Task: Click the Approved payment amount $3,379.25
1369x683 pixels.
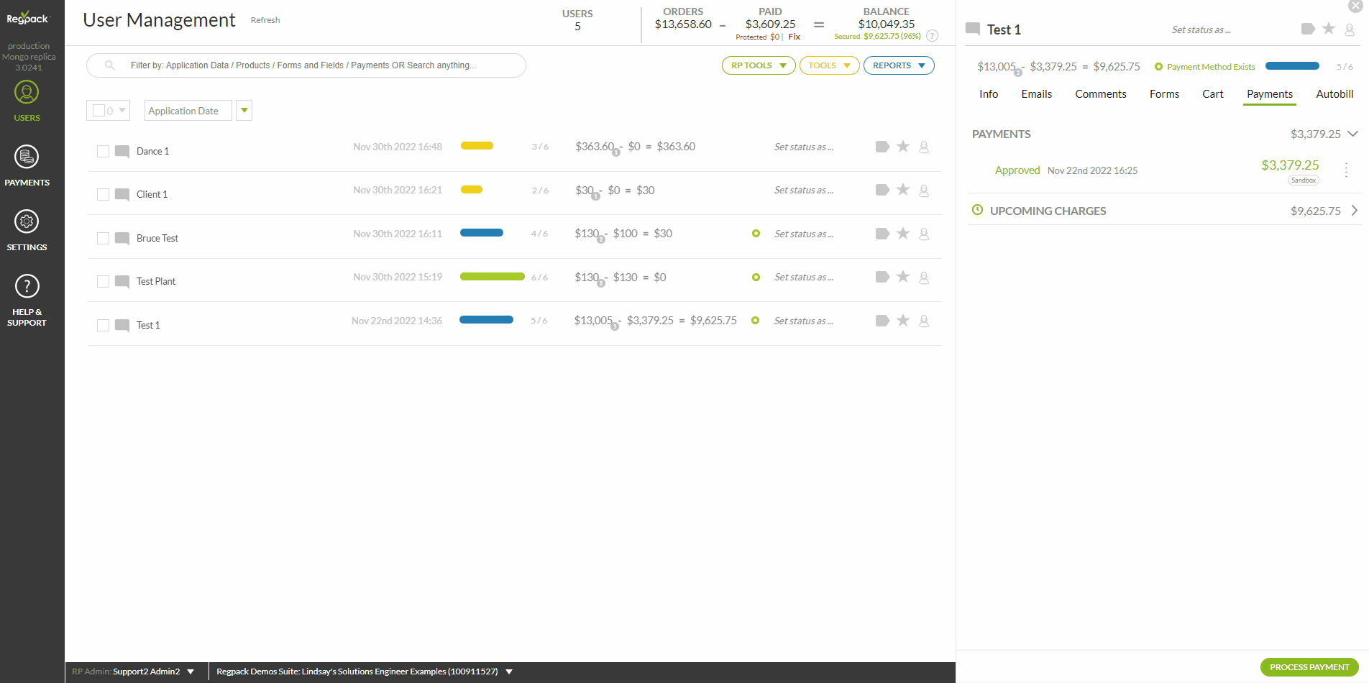Action: click(x=1290, y=165)
